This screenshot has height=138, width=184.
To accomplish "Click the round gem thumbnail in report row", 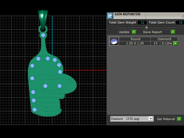I will click(114, 41).
